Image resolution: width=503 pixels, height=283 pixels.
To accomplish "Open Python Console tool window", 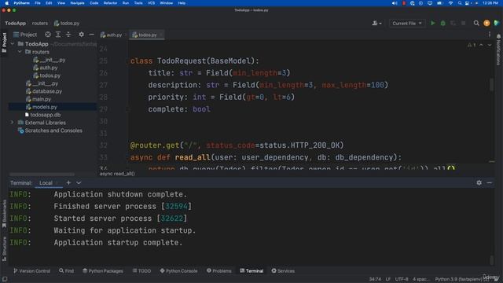I will pyautogui.click(x=178, y=270).
